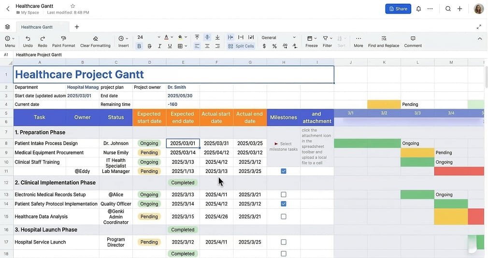488x258 pixels.
Task: Toggle milestone checkbox for Healthcare Data Analysis
Action: [x=284, y=216]
